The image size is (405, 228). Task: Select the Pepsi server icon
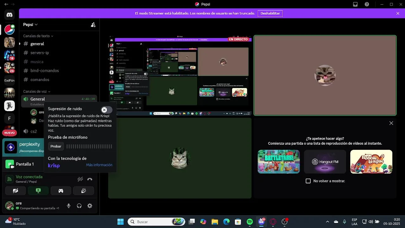pyautogui.click(x=9, y=29)
